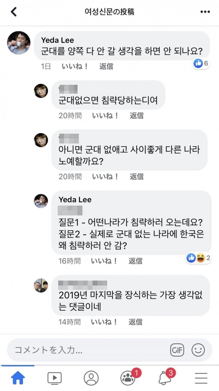Like Yeda Lee's top comment
The image size is (219, 391).
click(x=75, y=66)
